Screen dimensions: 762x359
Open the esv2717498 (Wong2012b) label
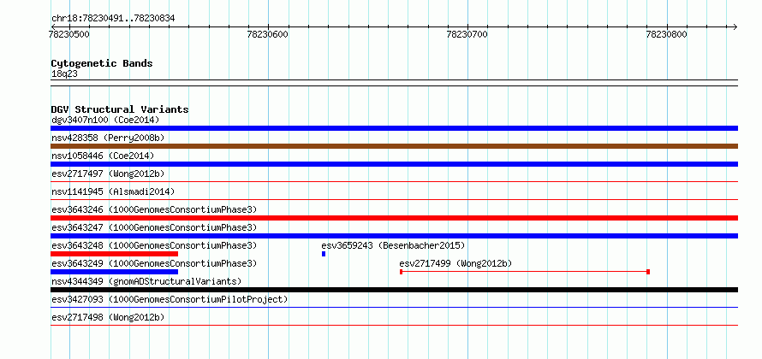pos(108,317)
